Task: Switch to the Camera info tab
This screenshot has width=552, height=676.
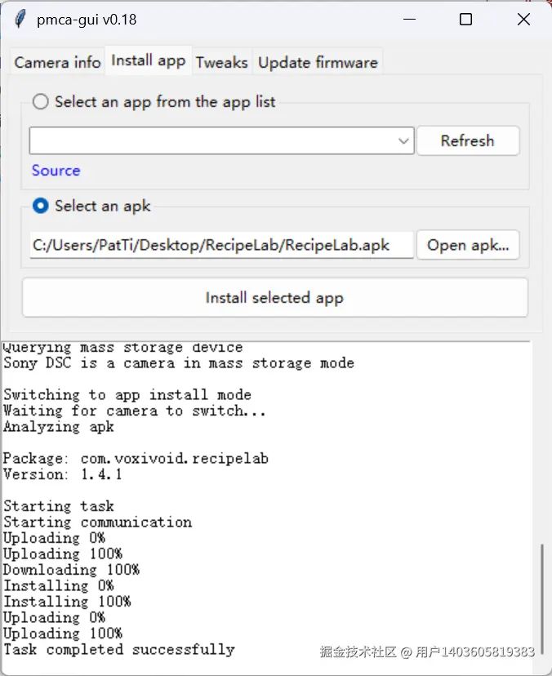Action: click(x=57, y=63)
